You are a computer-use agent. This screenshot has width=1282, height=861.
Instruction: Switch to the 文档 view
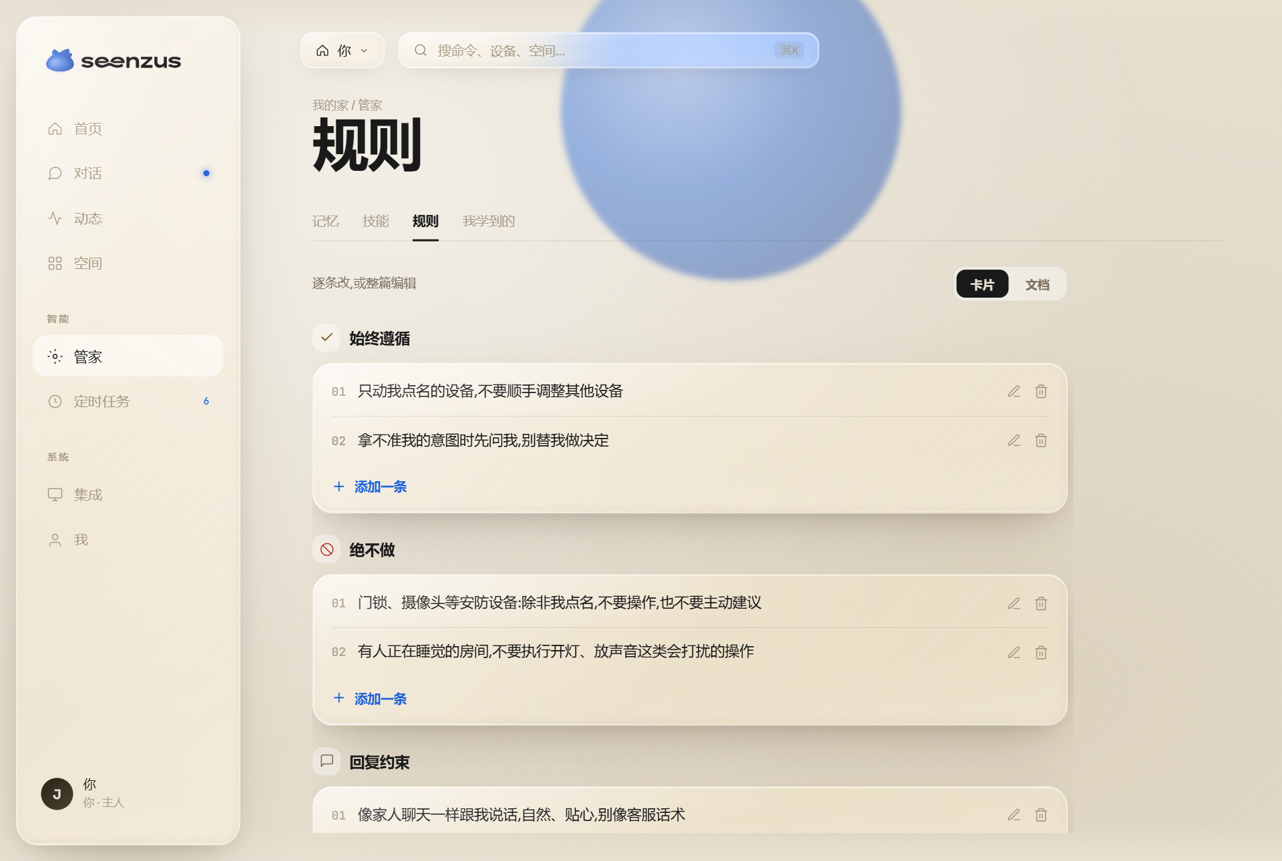point(1037,284)
